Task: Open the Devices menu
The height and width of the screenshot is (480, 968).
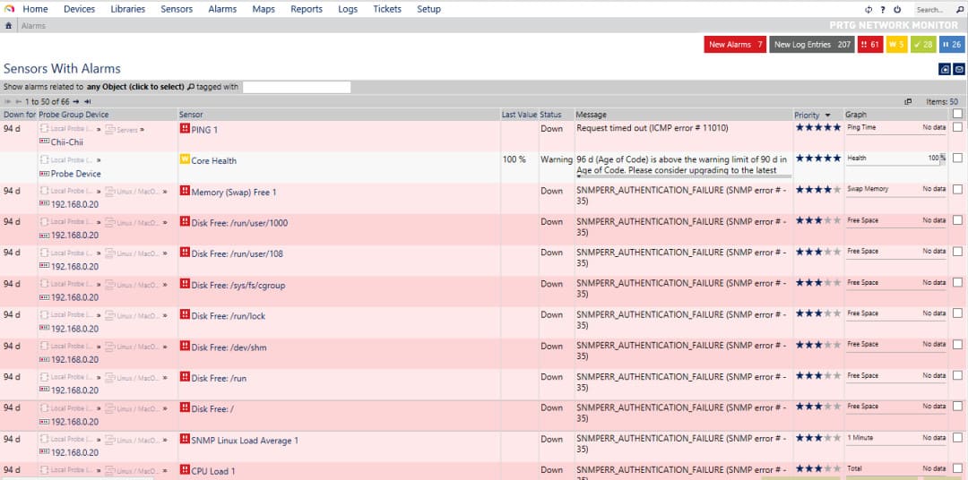Action: [80, 9]
